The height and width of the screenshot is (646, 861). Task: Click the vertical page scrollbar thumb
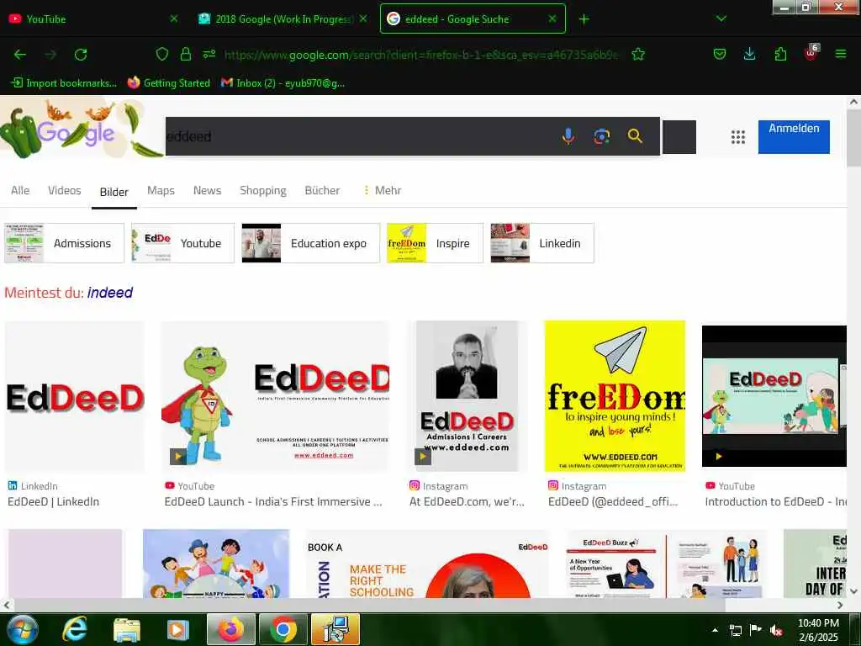pyautogui.click(x=854, y=139)
